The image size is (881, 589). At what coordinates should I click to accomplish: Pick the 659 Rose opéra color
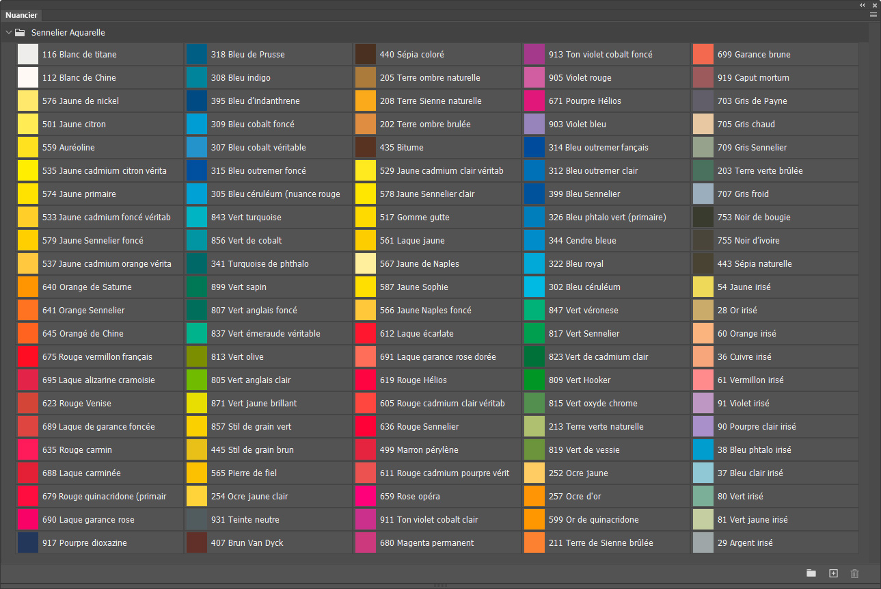coord(437,497)
